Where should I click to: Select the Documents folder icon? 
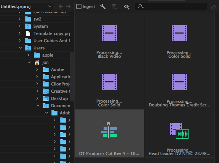tap(46, 106)
